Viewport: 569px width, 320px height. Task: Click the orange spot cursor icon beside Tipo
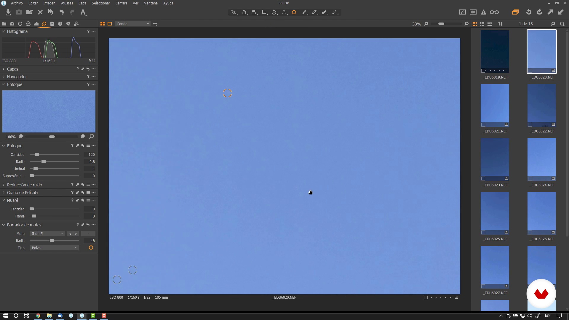click(91, 248)
